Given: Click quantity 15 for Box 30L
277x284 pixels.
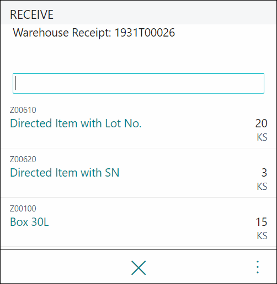Looking at the screenshot, I should coord(262,222).
